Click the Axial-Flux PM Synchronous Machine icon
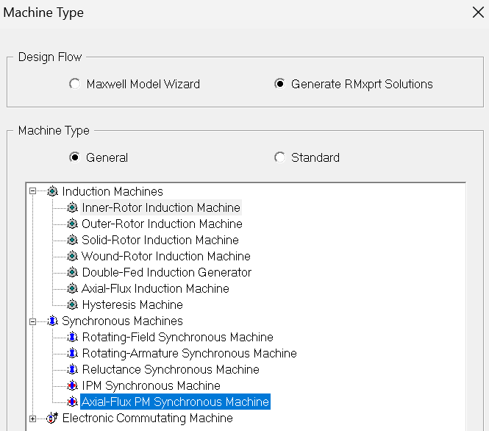Viewport: 489px width, 431px height. (72, 402)
